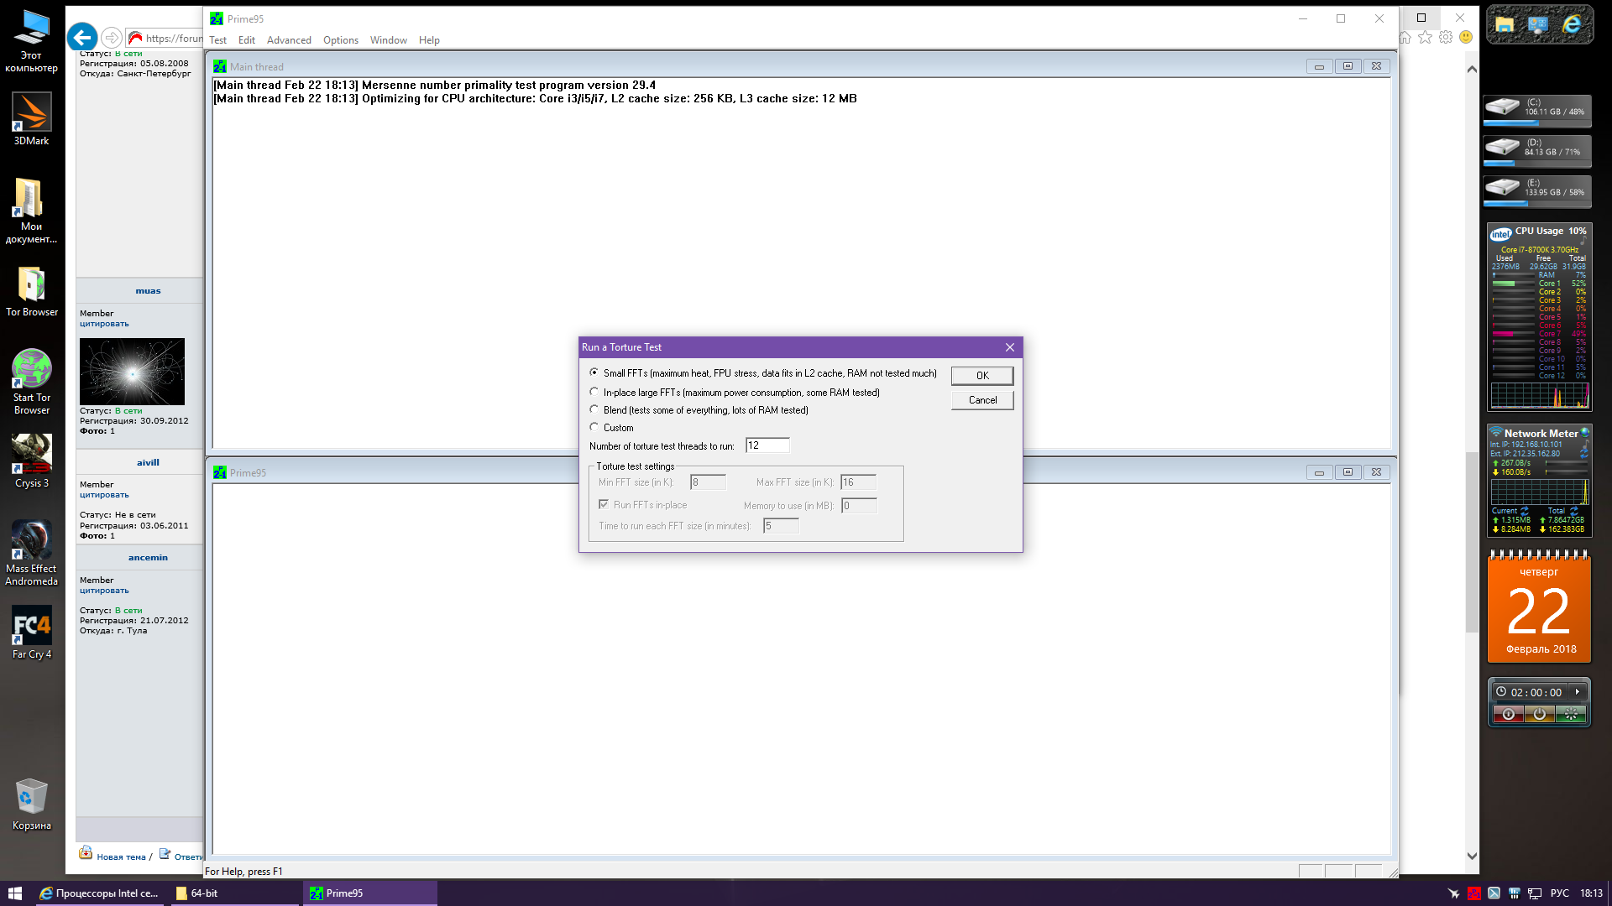This screenshot has height=906, width=1612.
Task: Expand the timer gadget arrow button
Action: [x=1578, y=692]
